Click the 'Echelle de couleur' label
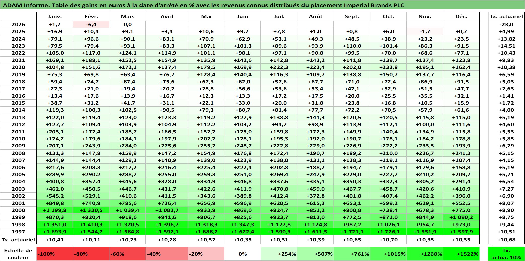Screen dimensions: 525x261 click(x=18, y=254)
